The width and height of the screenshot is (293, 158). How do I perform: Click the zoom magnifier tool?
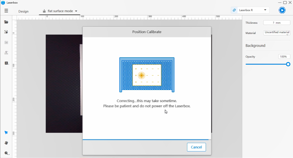click(7, 153)
